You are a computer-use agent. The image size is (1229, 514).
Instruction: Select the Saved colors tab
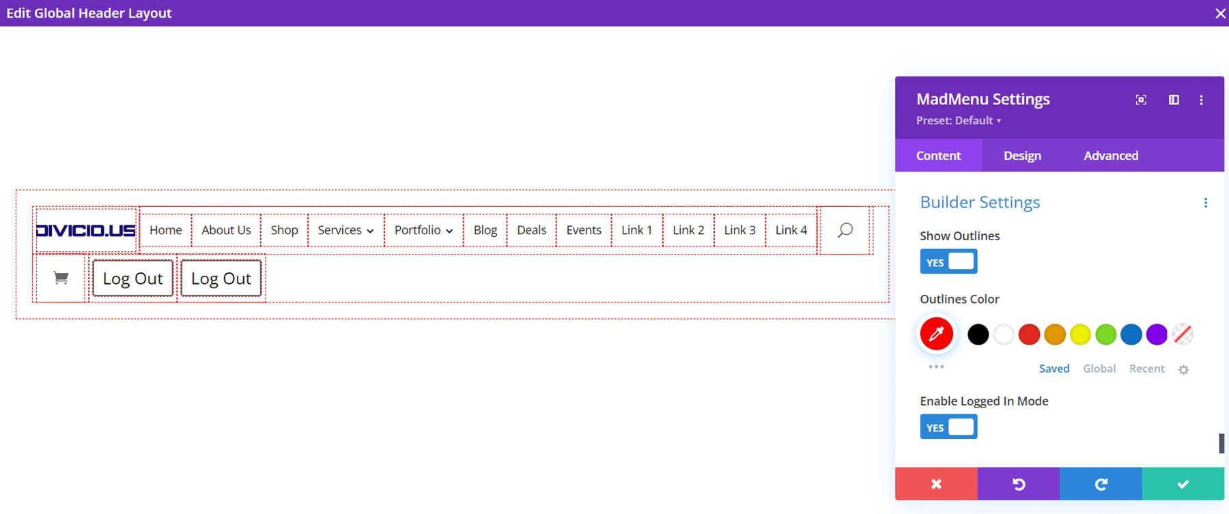click(1054, 369)
